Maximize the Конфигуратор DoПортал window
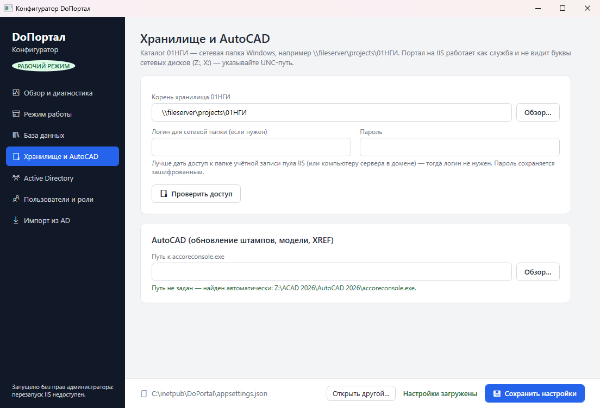The height and width of the screenshot is (408, 600). tap(562, 8)
